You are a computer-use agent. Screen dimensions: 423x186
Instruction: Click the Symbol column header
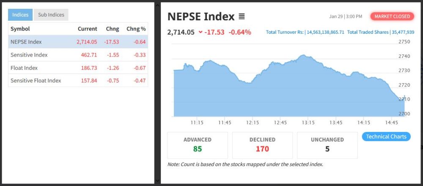[x=20, y=29]
